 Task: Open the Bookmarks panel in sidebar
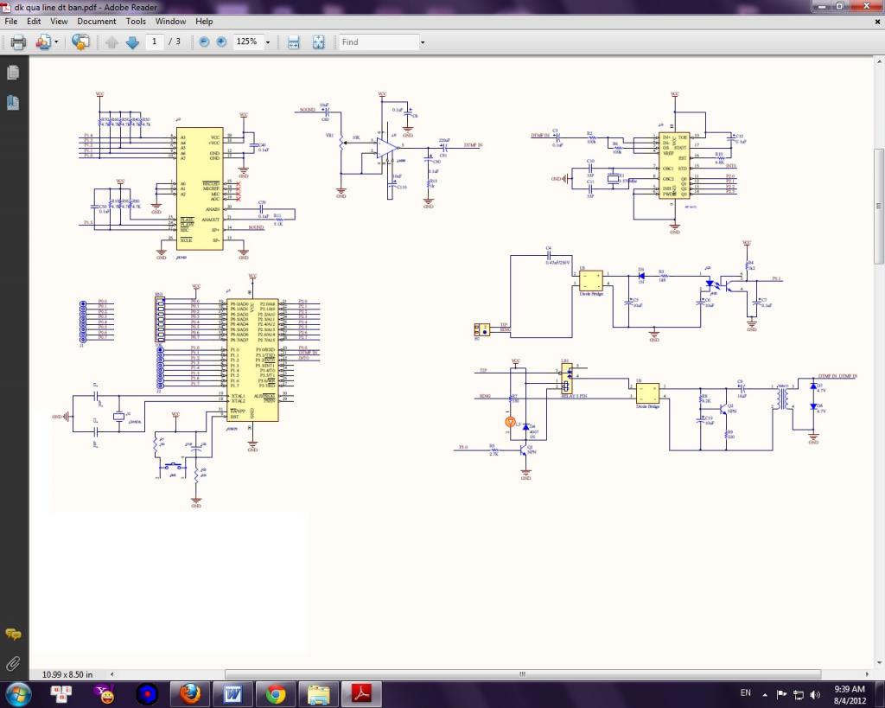tap(13, 102)
